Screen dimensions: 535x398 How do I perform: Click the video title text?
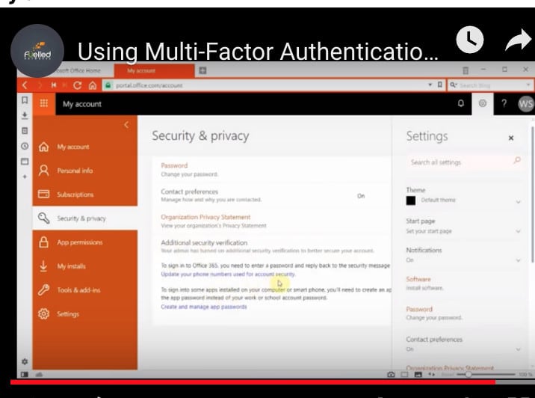(x=258, y=52)
